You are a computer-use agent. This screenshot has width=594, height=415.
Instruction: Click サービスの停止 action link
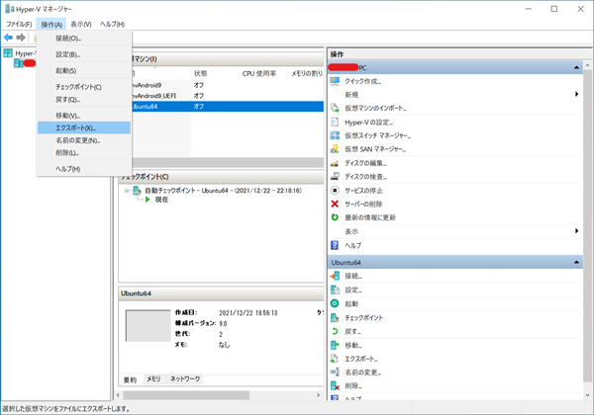pyautogui.click(x=363, y=191)
